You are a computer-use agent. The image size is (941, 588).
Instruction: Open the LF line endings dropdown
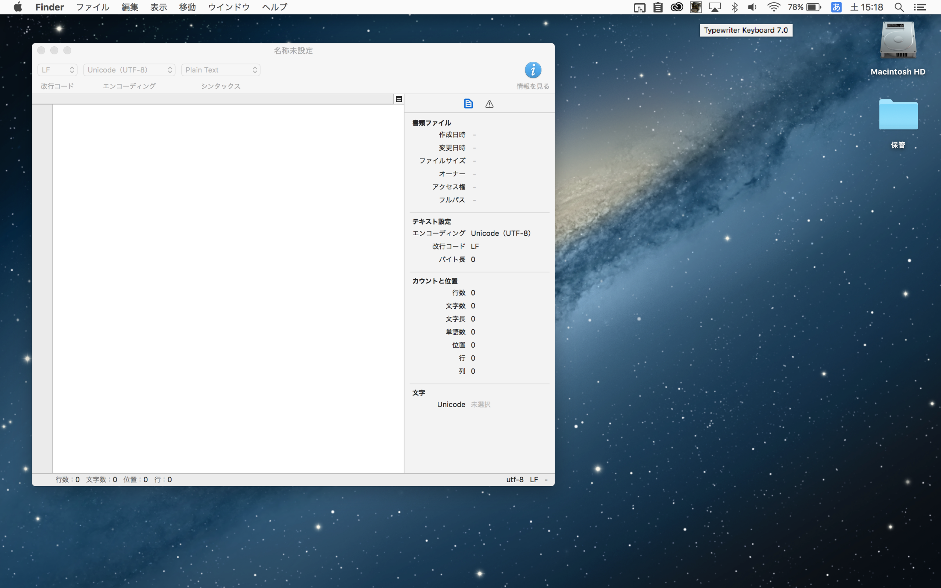pos(58,70)
